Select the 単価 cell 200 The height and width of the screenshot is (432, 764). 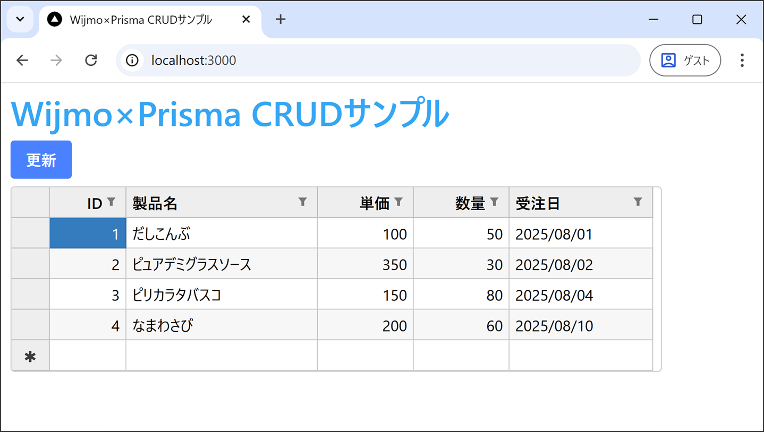[x=366, y=325]
